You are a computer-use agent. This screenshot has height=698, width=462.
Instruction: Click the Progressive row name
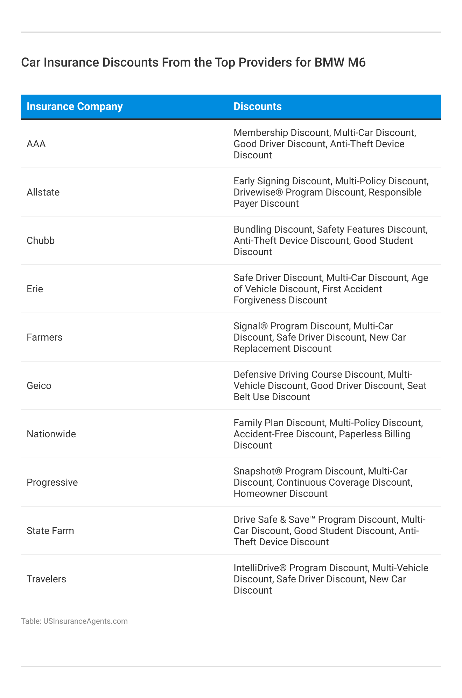point(52,483)
